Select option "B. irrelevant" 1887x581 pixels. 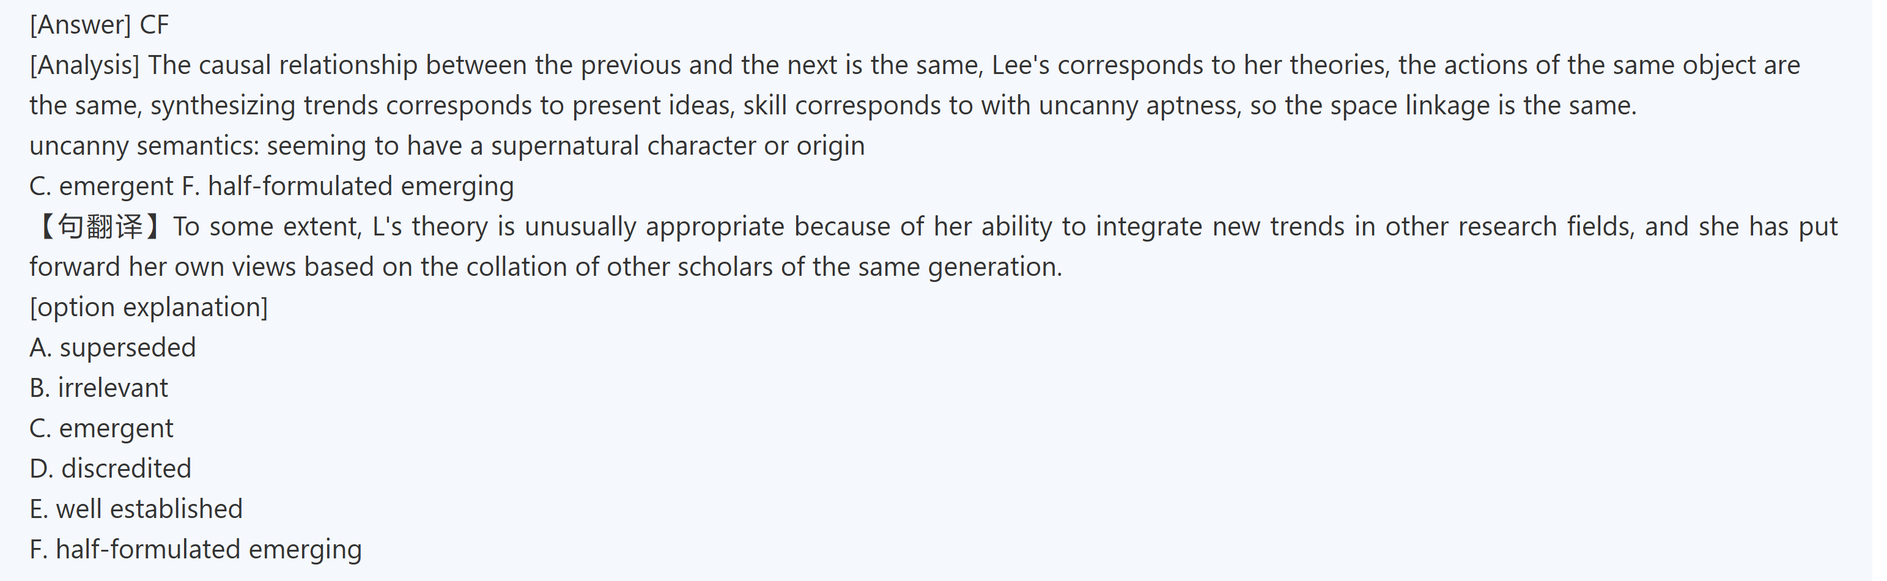[99, 388]
